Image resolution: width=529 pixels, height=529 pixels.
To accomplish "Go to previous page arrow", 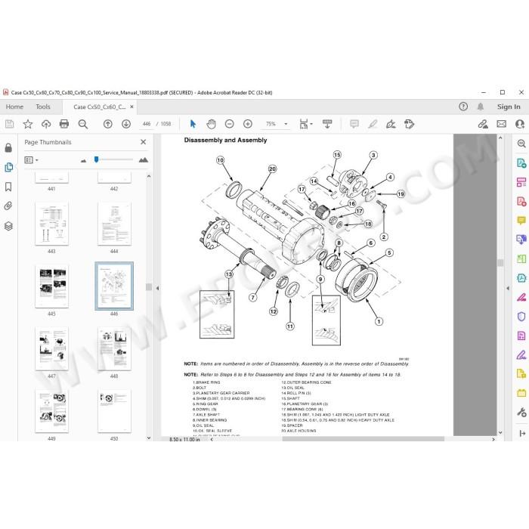I will (107, 124).
